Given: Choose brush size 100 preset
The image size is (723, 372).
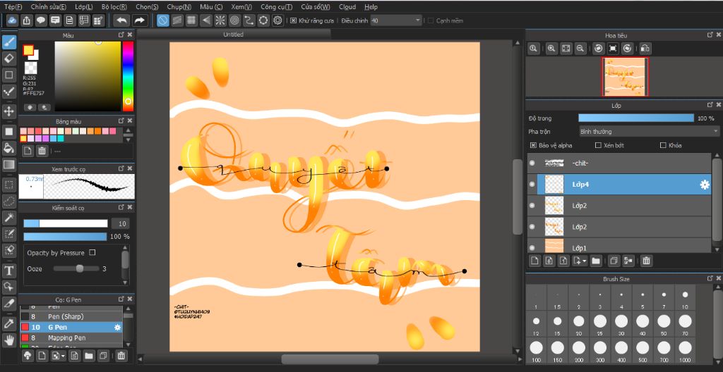Looking at the screenshot, I should 537,350.
